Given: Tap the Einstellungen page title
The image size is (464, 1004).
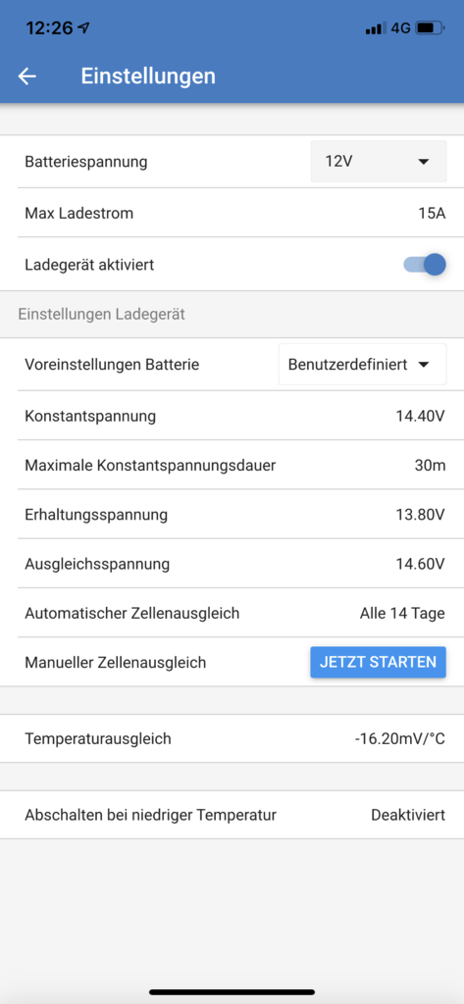Looking at the screenshot, I should (x=148, y=76).
